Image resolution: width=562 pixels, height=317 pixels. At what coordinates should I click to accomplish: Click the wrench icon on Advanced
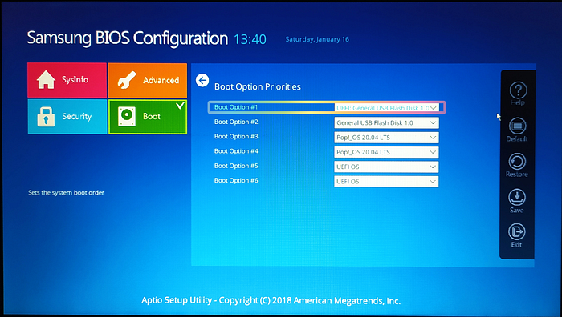point(127,80)
